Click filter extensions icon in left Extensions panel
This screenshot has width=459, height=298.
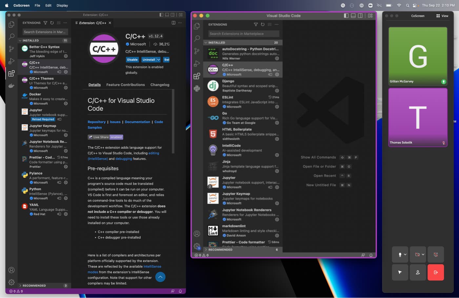(x=45, y=23)
